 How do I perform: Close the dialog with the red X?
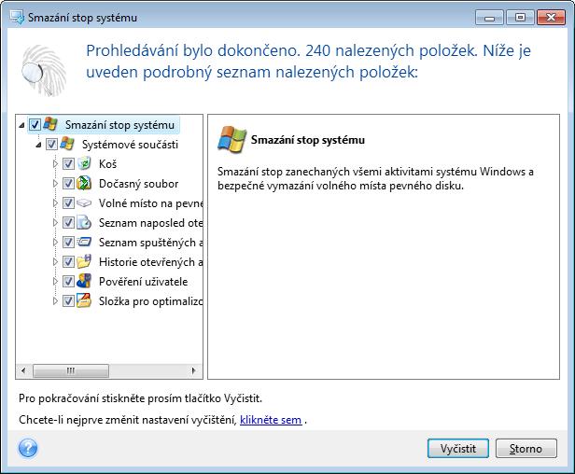click(551, 18)
